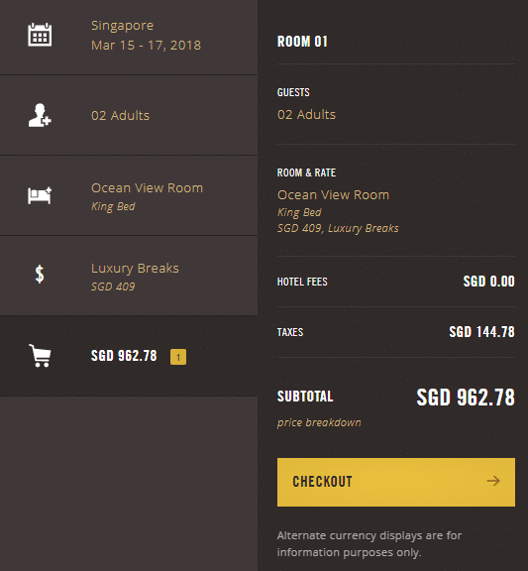Click the shopping cart icon

[40, 356]
